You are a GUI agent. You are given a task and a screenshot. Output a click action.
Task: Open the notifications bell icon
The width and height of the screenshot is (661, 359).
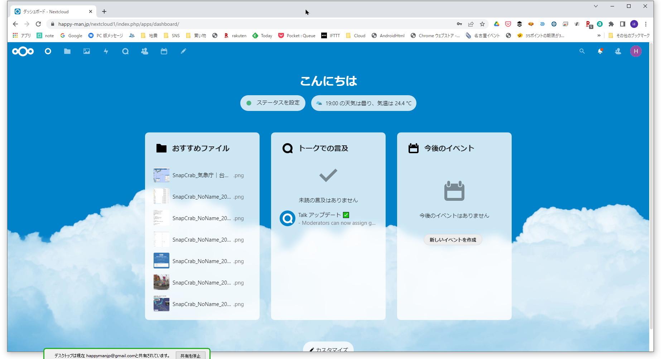click(600, 52)
